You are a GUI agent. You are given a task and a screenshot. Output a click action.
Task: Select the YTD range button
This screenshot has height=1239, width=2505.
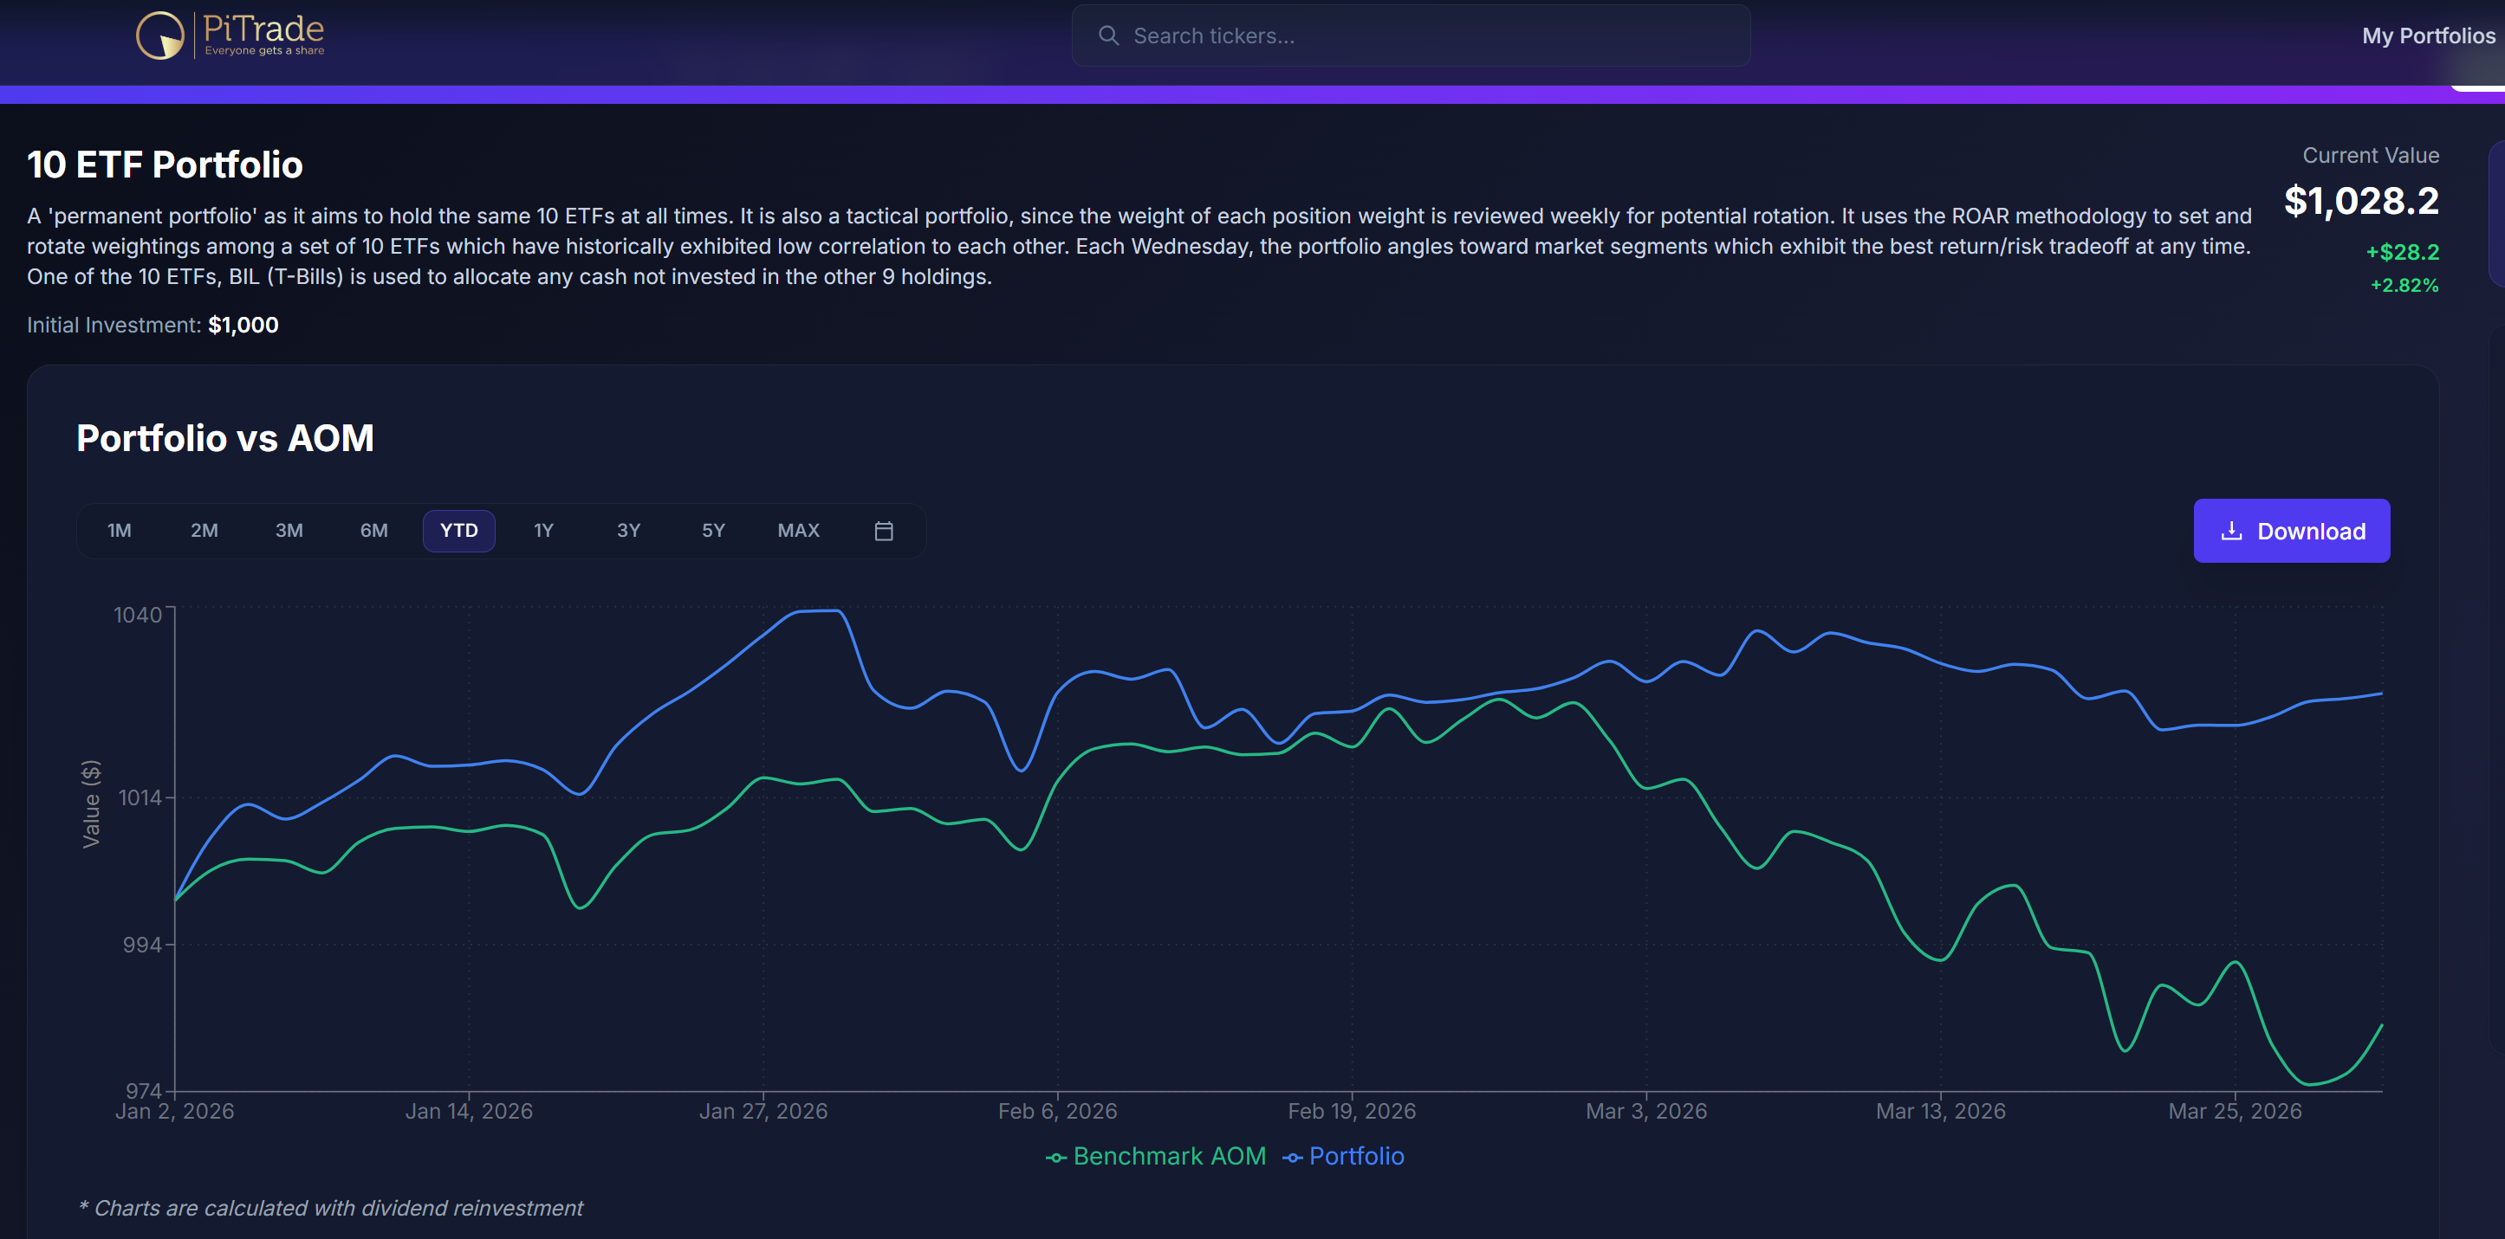tap(459, 531)
